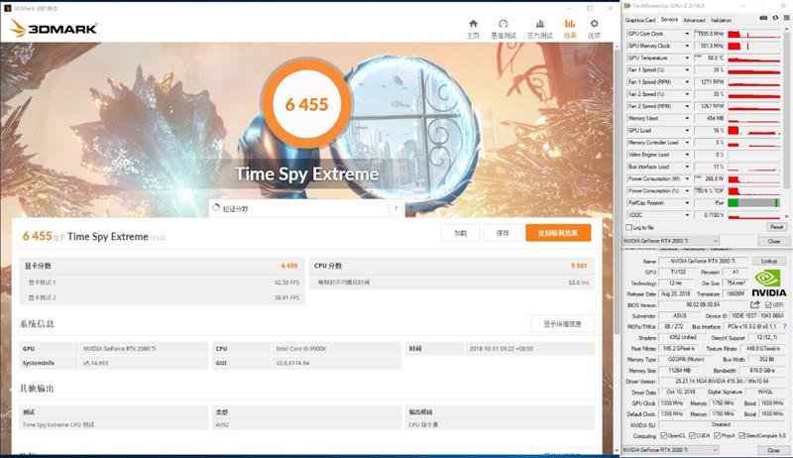Click the 3DMark title bar app icon
The height and width of the screenshot is (458, 793).
pyautogui.click(x=8, y=8)
